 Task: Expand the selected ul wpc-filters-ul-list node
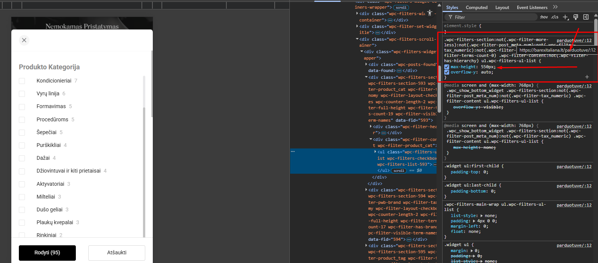coord(375,152)
